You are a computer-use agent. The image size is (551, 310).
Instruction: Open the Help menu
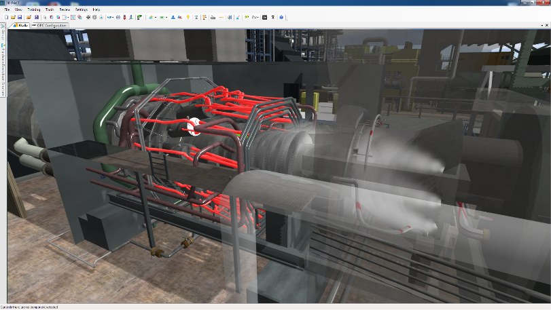96,10
